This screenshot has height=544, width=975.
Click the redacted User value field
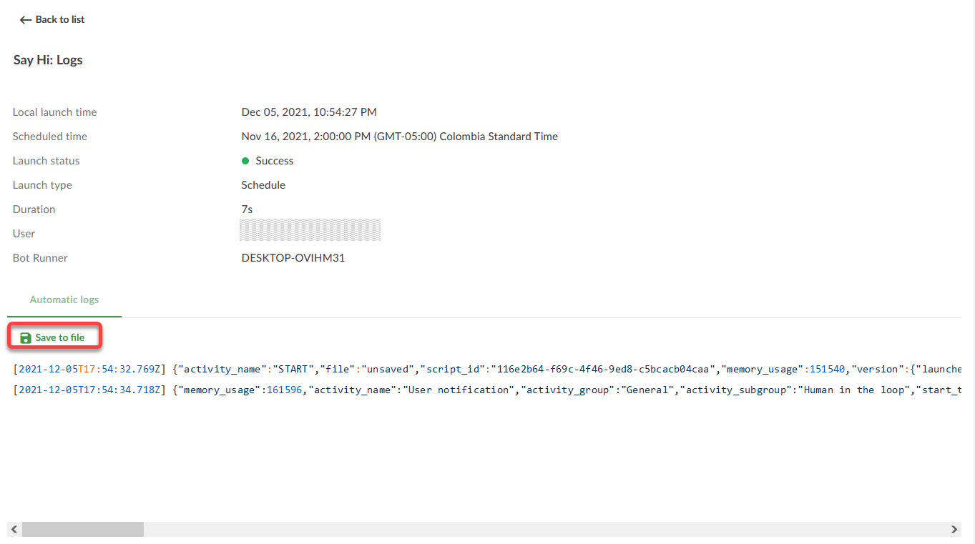310,229
